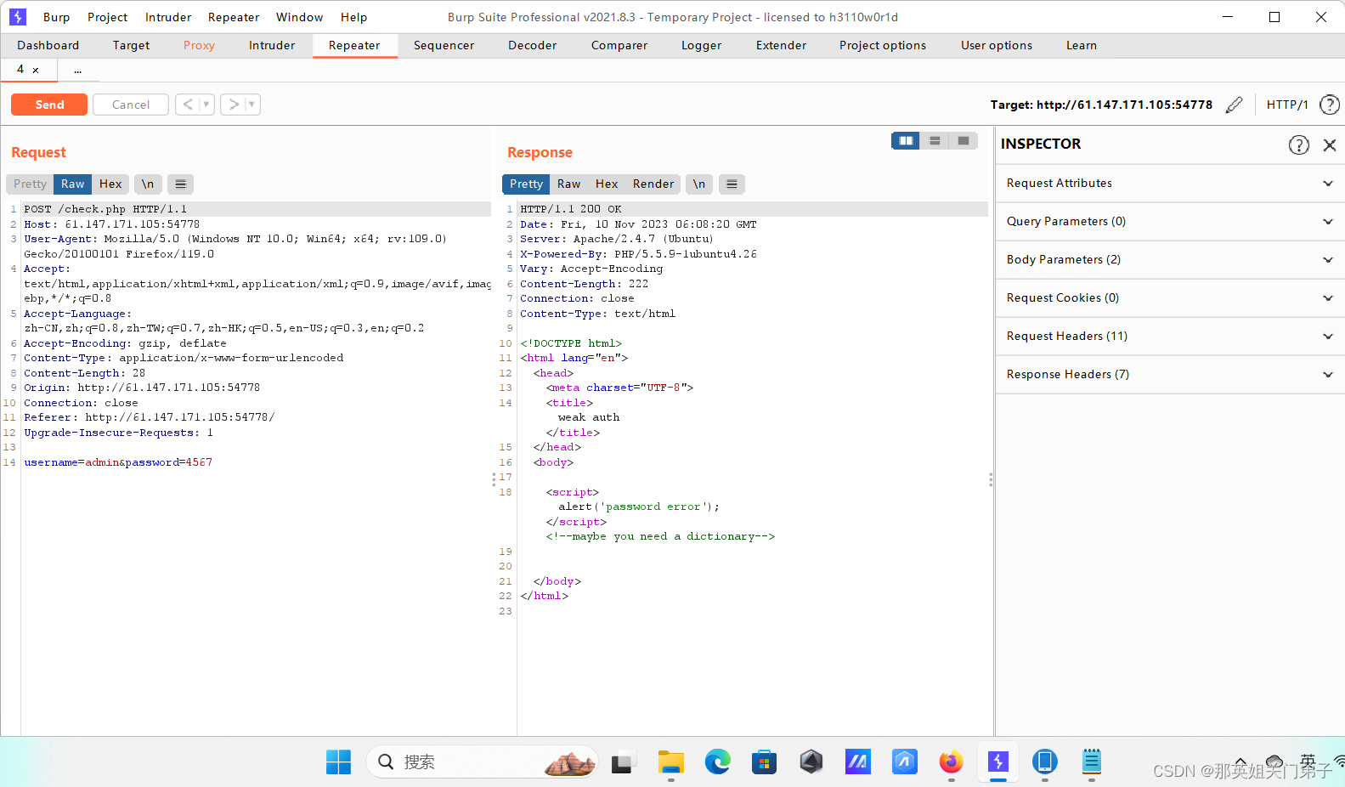Image resolution: width=1345 pixels, height=787 pixels.
Task: Switch Response view to Hex
Action: coord(607,184)
